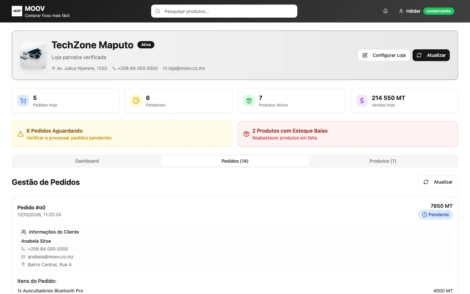Click the warning triangle in the pending orders alert
Screen dimensions: 470x294
[x=21, y=134]
